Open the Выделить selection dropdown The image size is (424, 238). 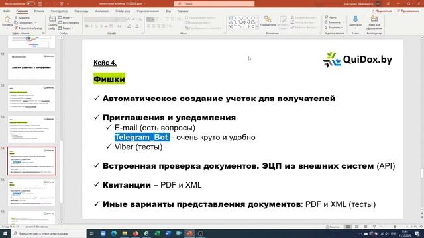[x=333, y=28]
